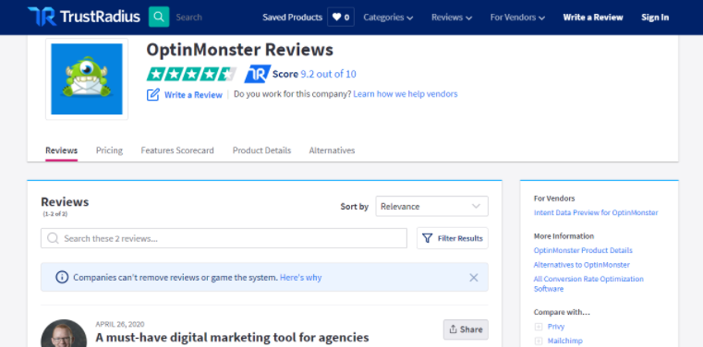Click the OptinMonster Reviews heading
The image size is (703, 347).
pos(240,50)
